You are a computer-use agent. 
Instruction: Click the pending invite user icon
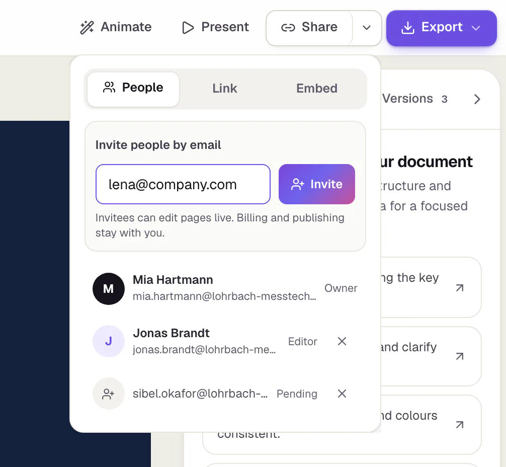pyautogui.click(x=109, y=394)
